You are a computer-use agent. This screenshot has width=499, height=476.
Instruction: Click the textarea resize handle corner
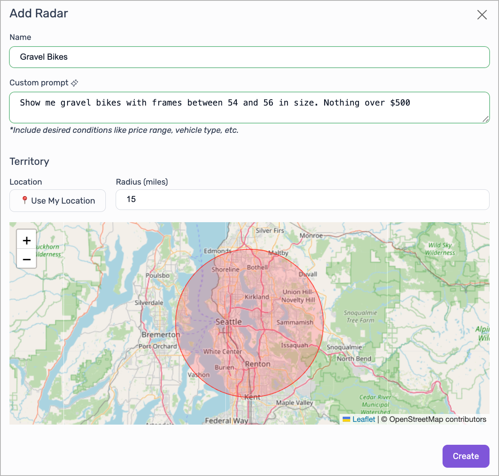click(486, 119)
